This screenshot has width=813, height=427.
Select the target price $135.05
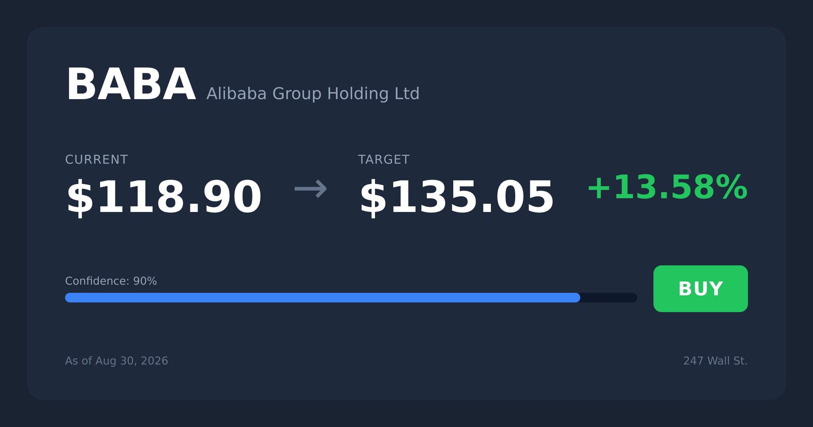point(456,197)
